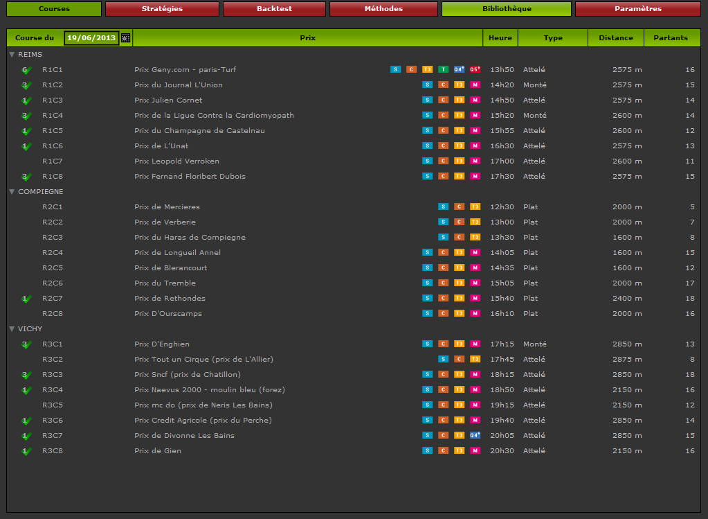Image resolution: width=708 pixels, height=519 pixels.
Task: Toggle the green checkmark on R3C8
Action: point(26,451)
